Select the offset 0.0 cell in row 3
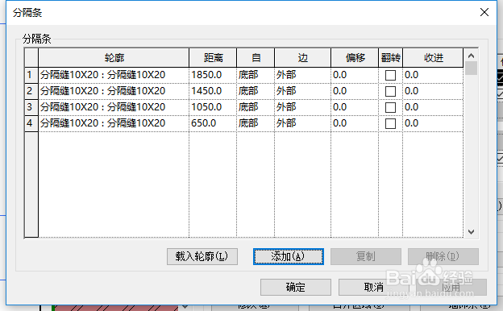This screenshot has height=311, width=503. click(x=355, y=107)
